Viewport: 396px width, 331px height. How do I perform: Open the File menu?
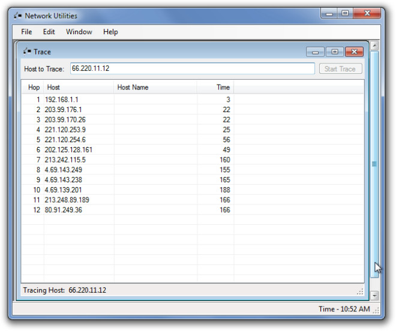[x=26, y=32]
